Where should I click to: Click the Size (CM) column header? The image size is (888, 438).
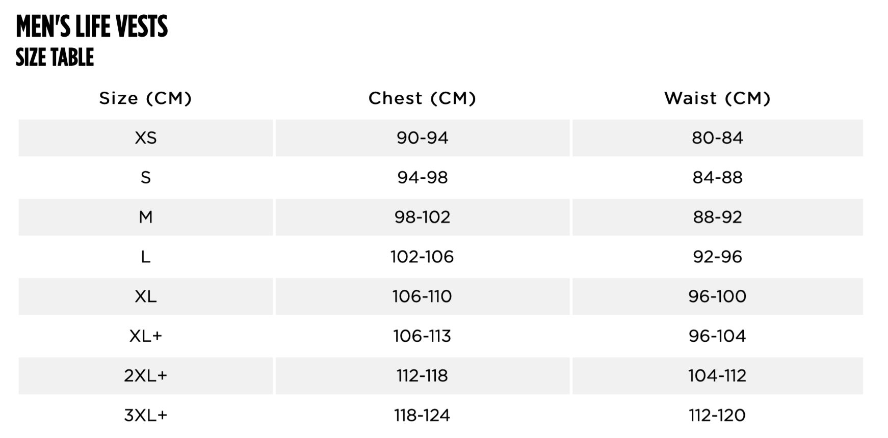[145, 98]
